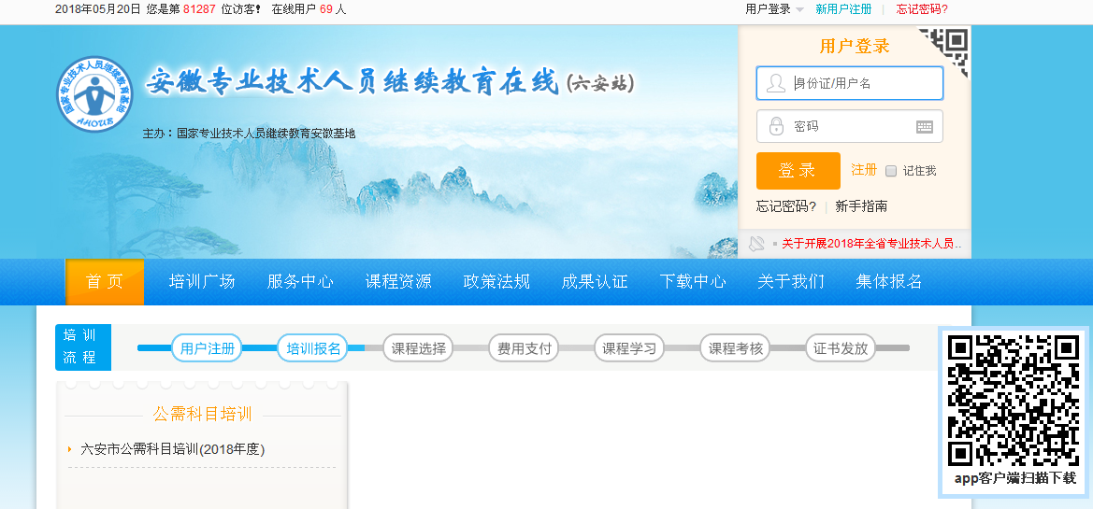Toggle the 记住我 checkbox
The width and height of the screenshot is (1093, 509).
[x=891, y=171]
